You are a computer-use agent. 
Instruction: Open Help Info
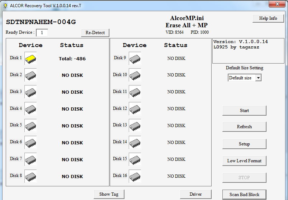click(268, 18)
